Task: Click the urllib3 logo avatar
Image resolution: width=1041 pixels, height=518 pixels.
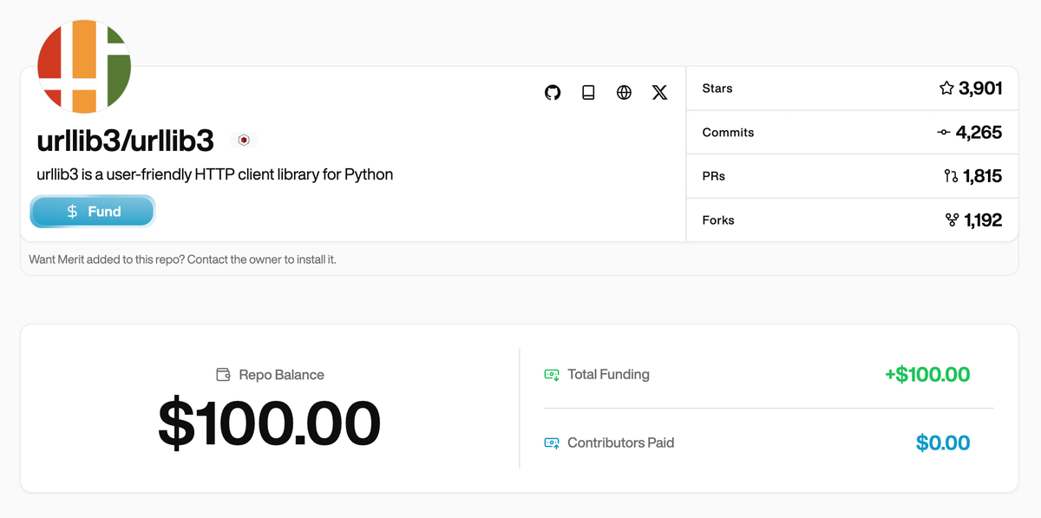Action: click(84, 67)
